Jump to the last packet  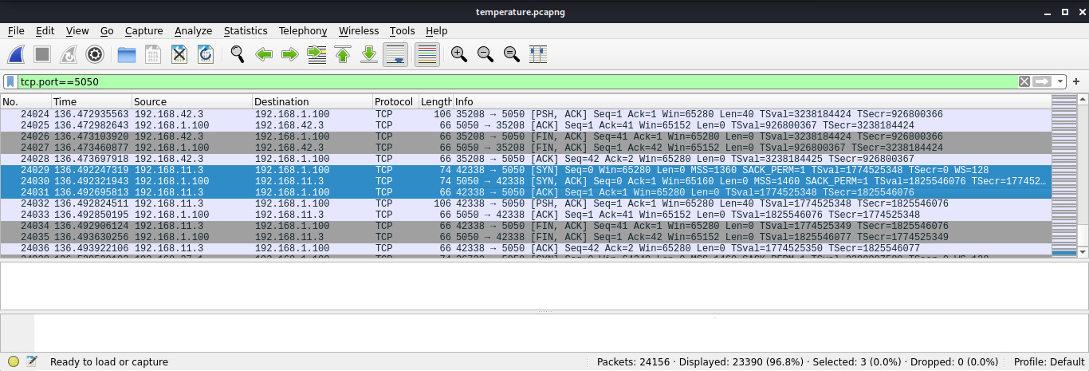(x=369, y=54)
